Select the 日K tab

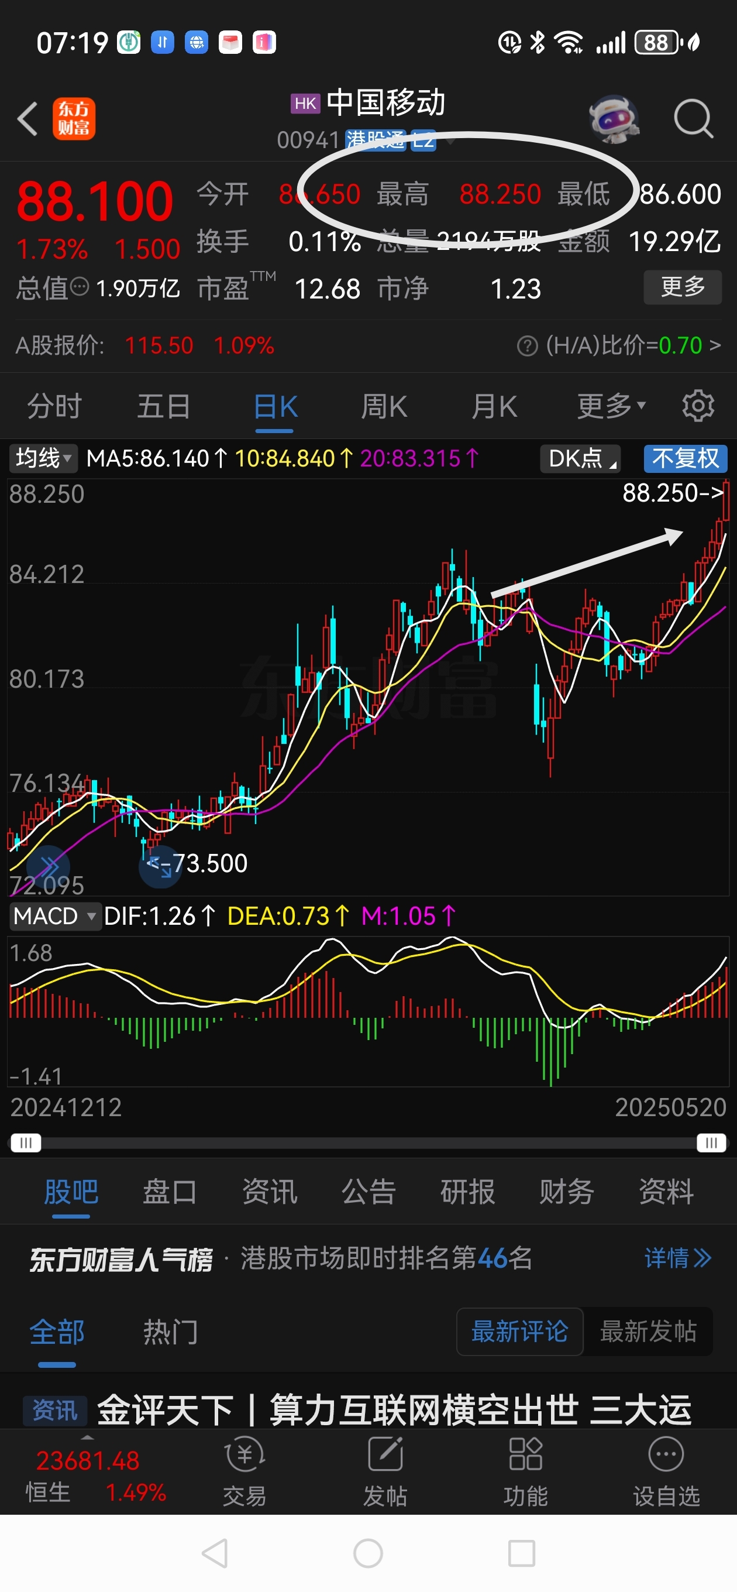click(275, 407)
